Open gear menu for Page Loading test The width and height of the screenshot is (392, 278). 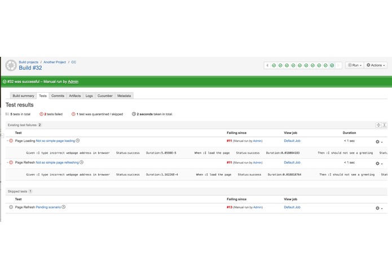(x=379, y=142)
